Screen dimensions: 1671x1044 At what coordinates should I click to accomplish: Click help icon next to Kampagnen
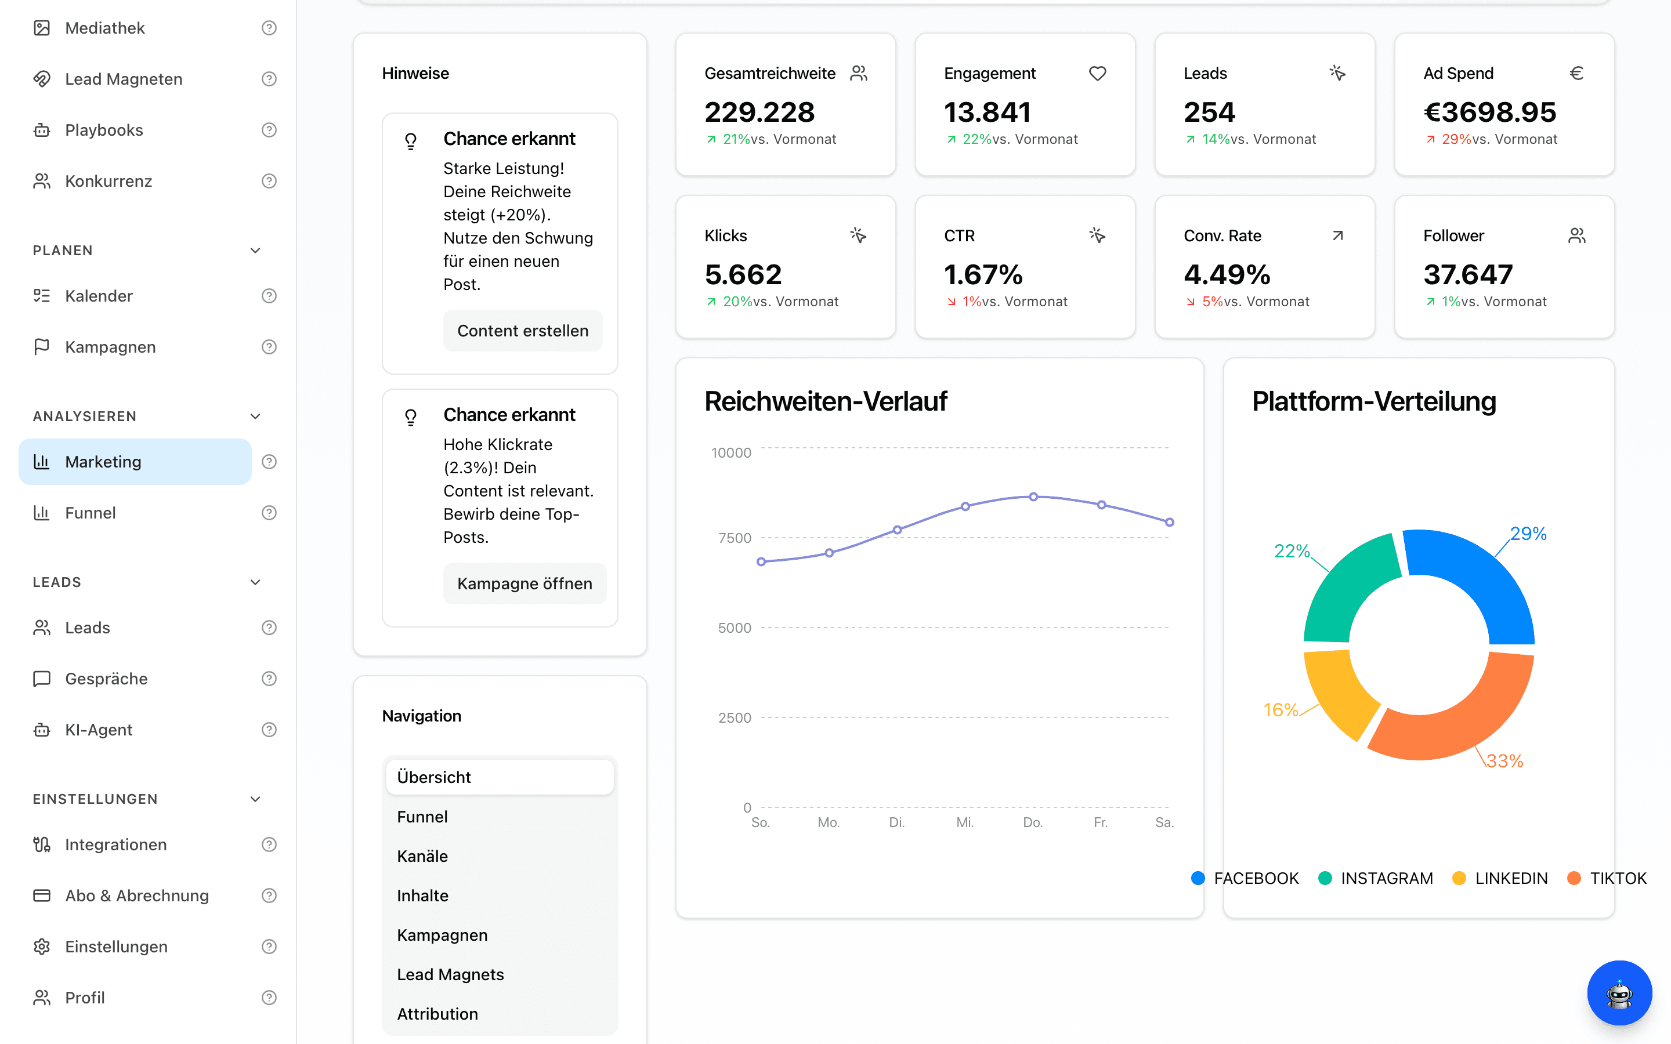(269, 347)
